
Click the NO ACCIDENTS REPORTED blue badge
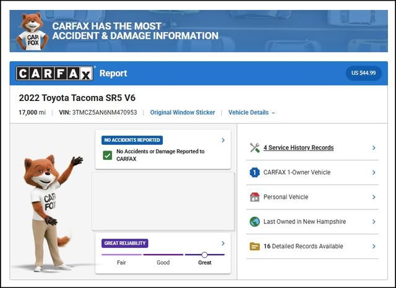coord(131,141)
